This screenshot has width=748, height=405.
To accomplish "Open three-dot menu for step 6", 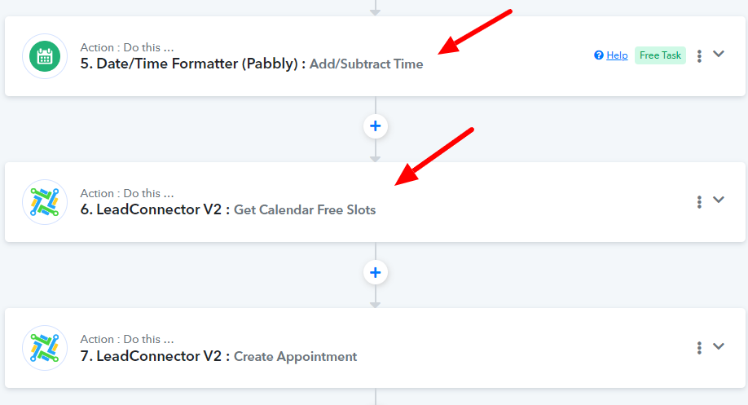I will pyautogui.click(x=699, y=202).
